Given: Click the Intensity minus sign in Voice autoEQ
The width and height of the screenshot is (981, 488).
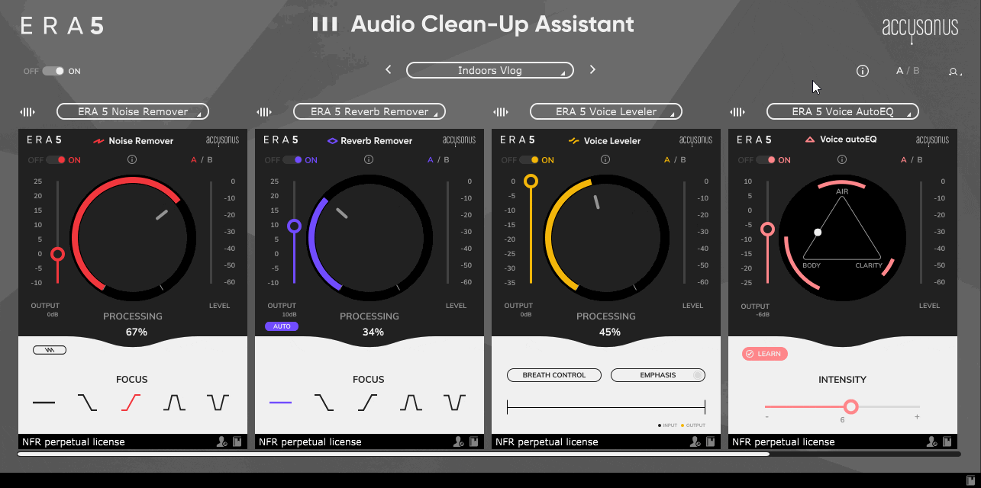Looking at the screenshot, I should tap(766, 417).
